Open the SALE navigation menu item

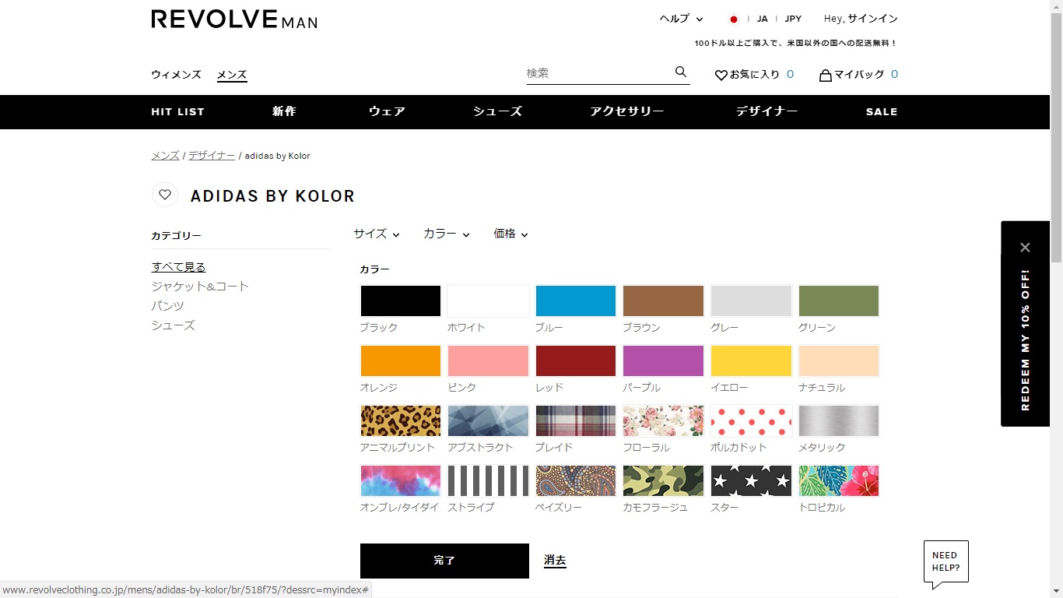coord(881,111)
